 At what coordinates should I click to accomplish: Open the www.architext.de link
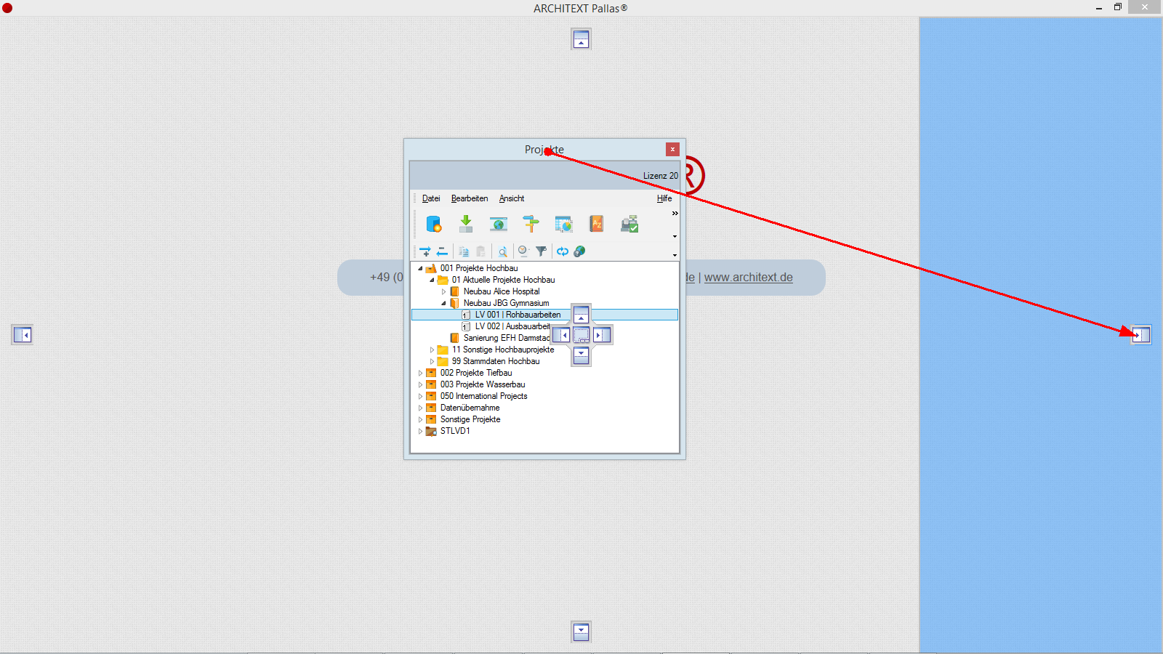point(748,277)
